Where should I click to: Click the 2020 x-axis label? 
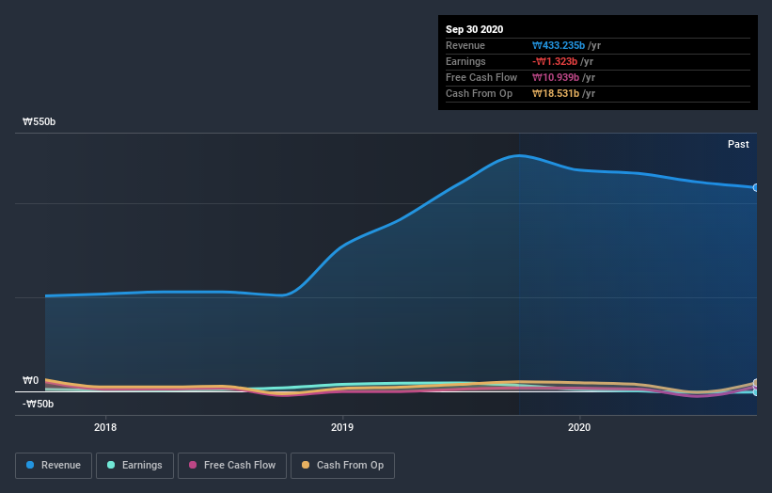click(579, 427)
